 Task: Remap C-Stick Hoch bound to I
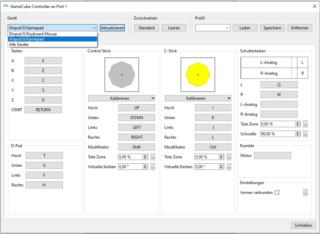coord(213,108)
